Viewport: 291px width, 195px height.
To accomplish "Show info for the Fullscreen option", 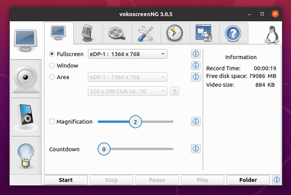I will 195,54.
